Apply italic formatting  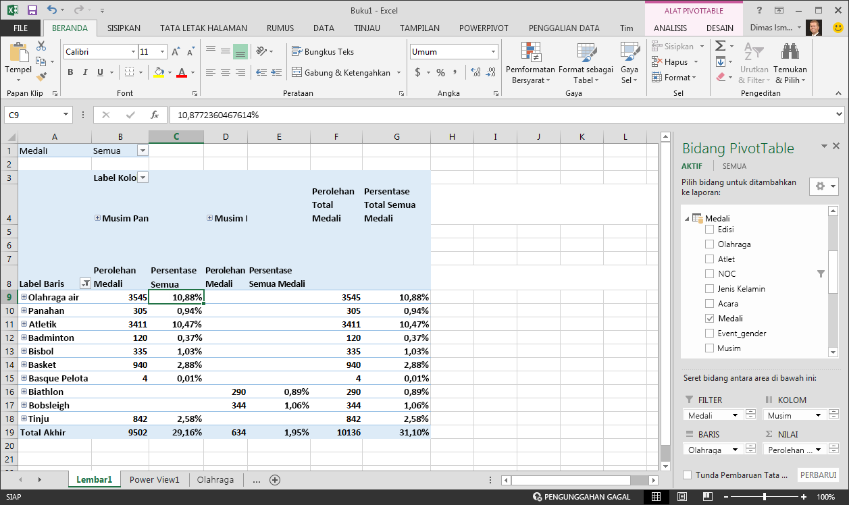point(85,72)
